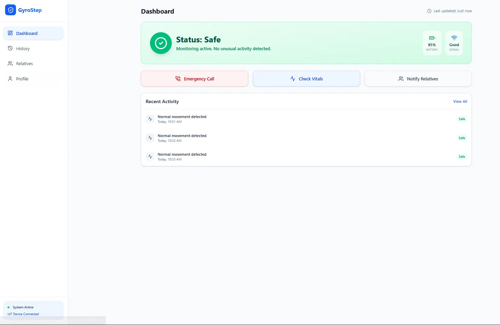Click the GyroStep shield logo icon

[11, 10]
